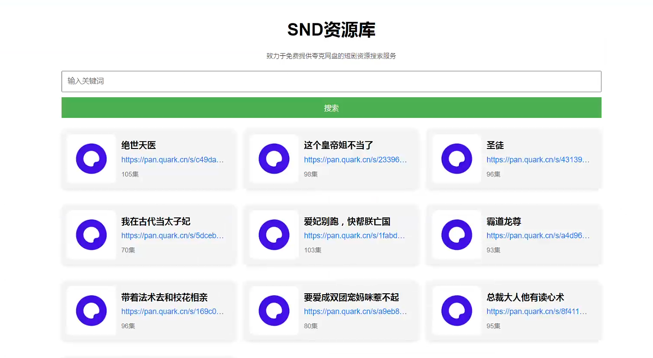653x358 pixels.
Task: Focus the 输入关键词 keyword input field
Action: [x=331, y=81]
